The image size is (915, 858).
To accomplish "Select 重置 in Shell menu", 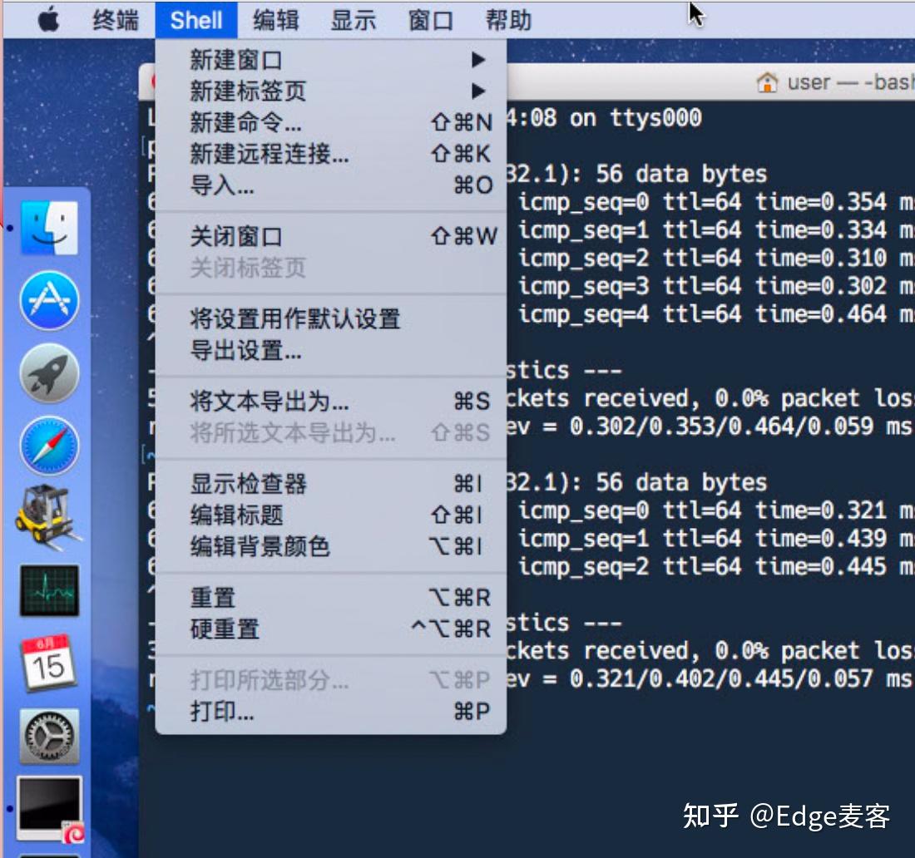I will coord(331,598).
